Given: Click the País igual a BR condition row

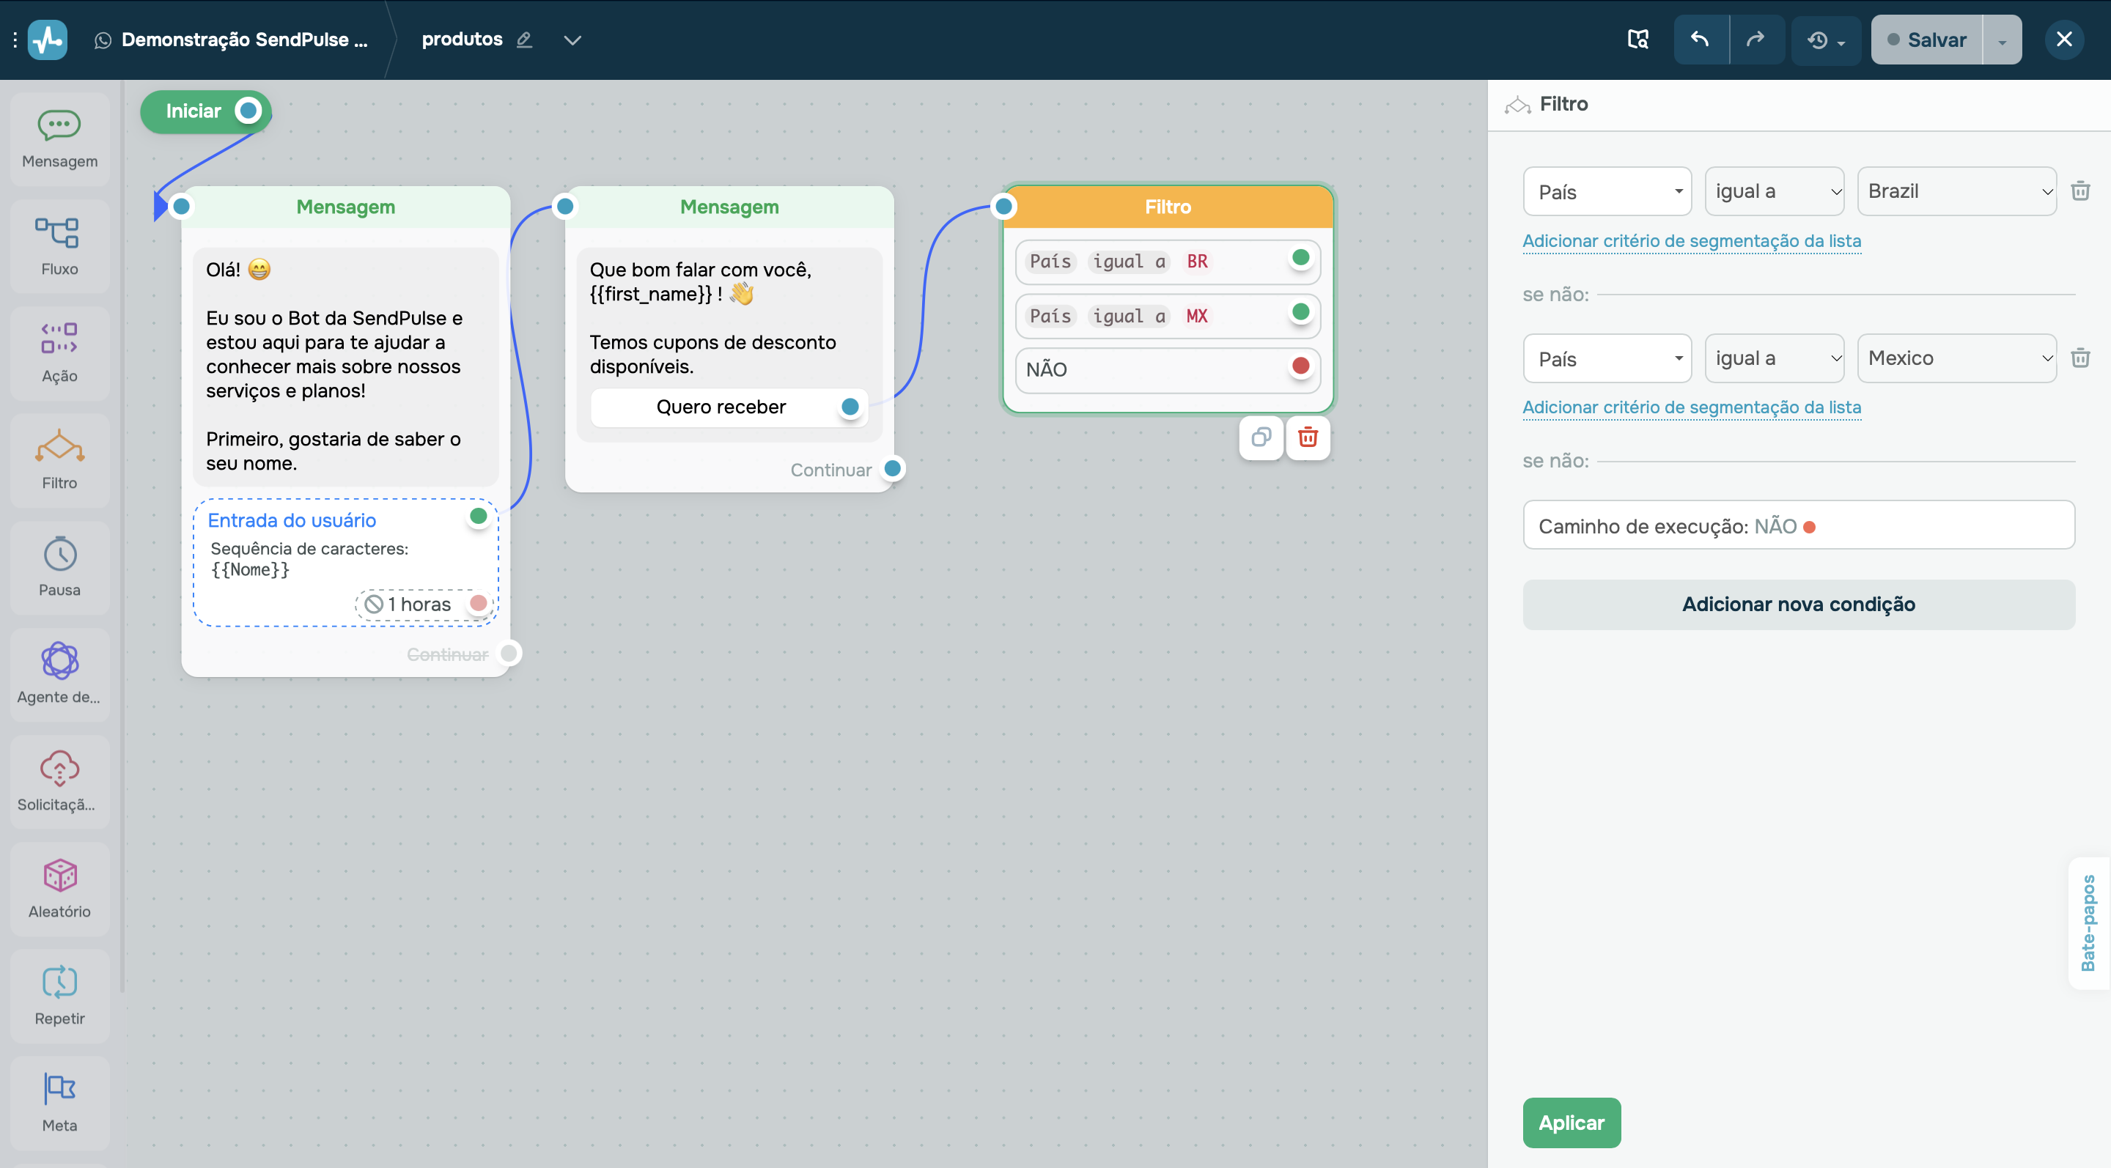Looking at the screenshot, I should coord(1168,262).
